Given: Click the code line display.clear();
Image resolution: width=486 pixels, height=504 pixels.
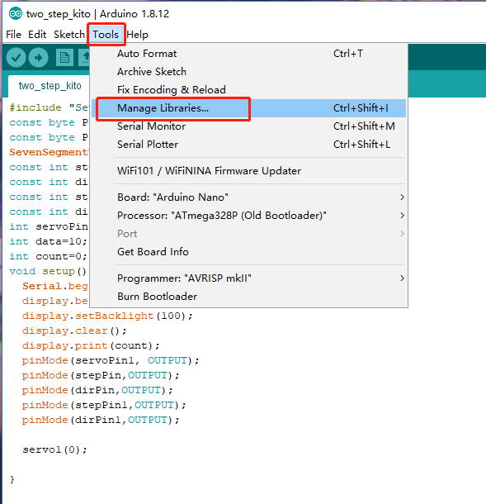Looking at the screenshot, I should (74, 330).
